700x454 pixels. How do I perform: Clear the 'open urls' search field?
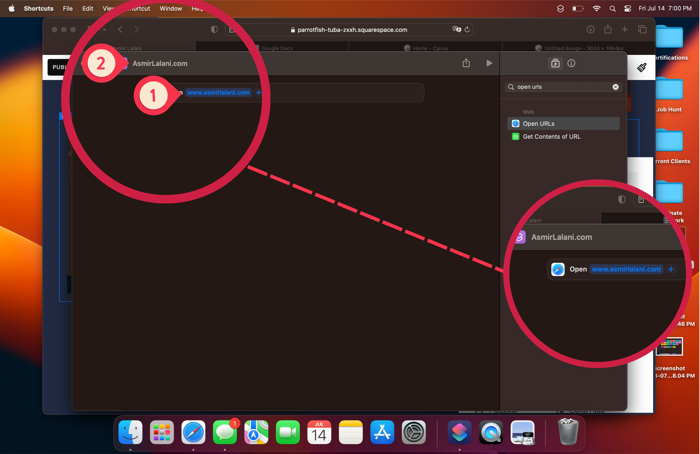[x=615, y=87]
